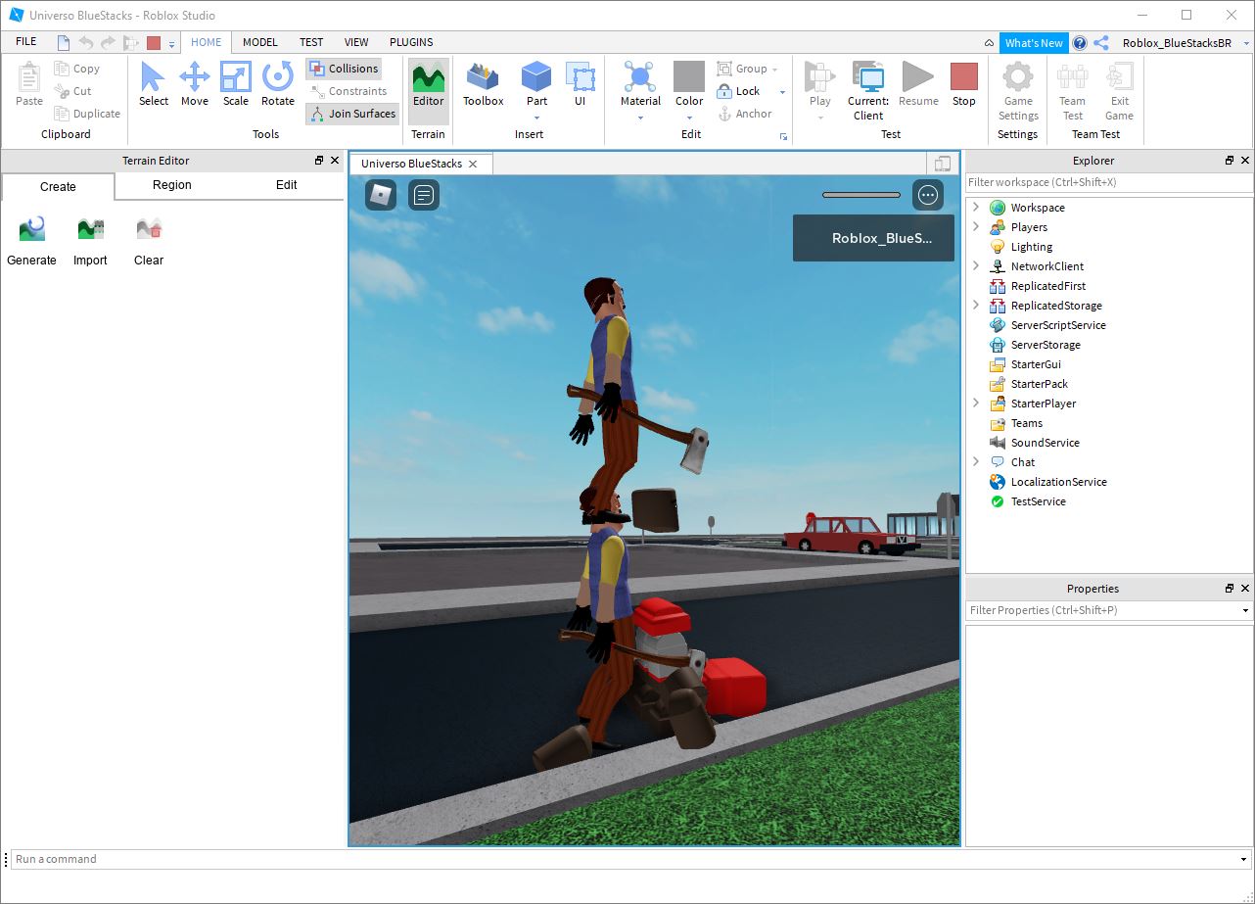Open the FILE menu
The height and width of the screenshot is (904, 1255).
coord(26,42)
